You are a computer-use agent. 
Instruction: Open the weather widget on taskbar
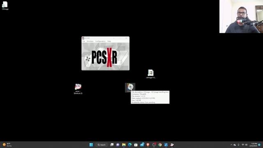[7, 145]
